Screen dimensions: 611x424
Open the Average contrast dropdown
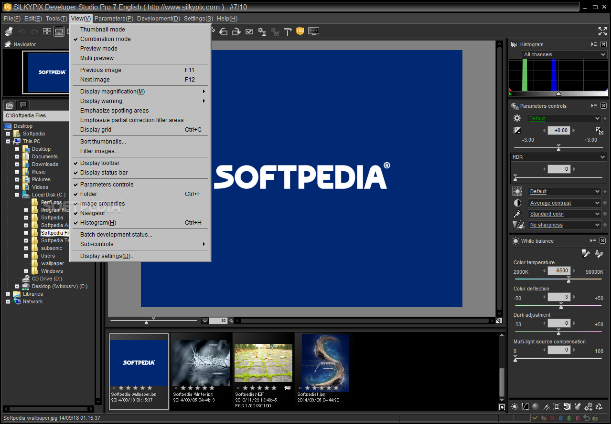(565, 203)
